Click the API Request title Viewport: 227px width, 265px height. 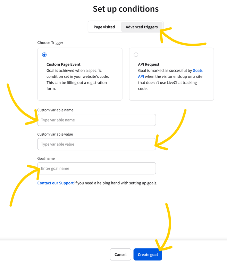click(149, 64)
